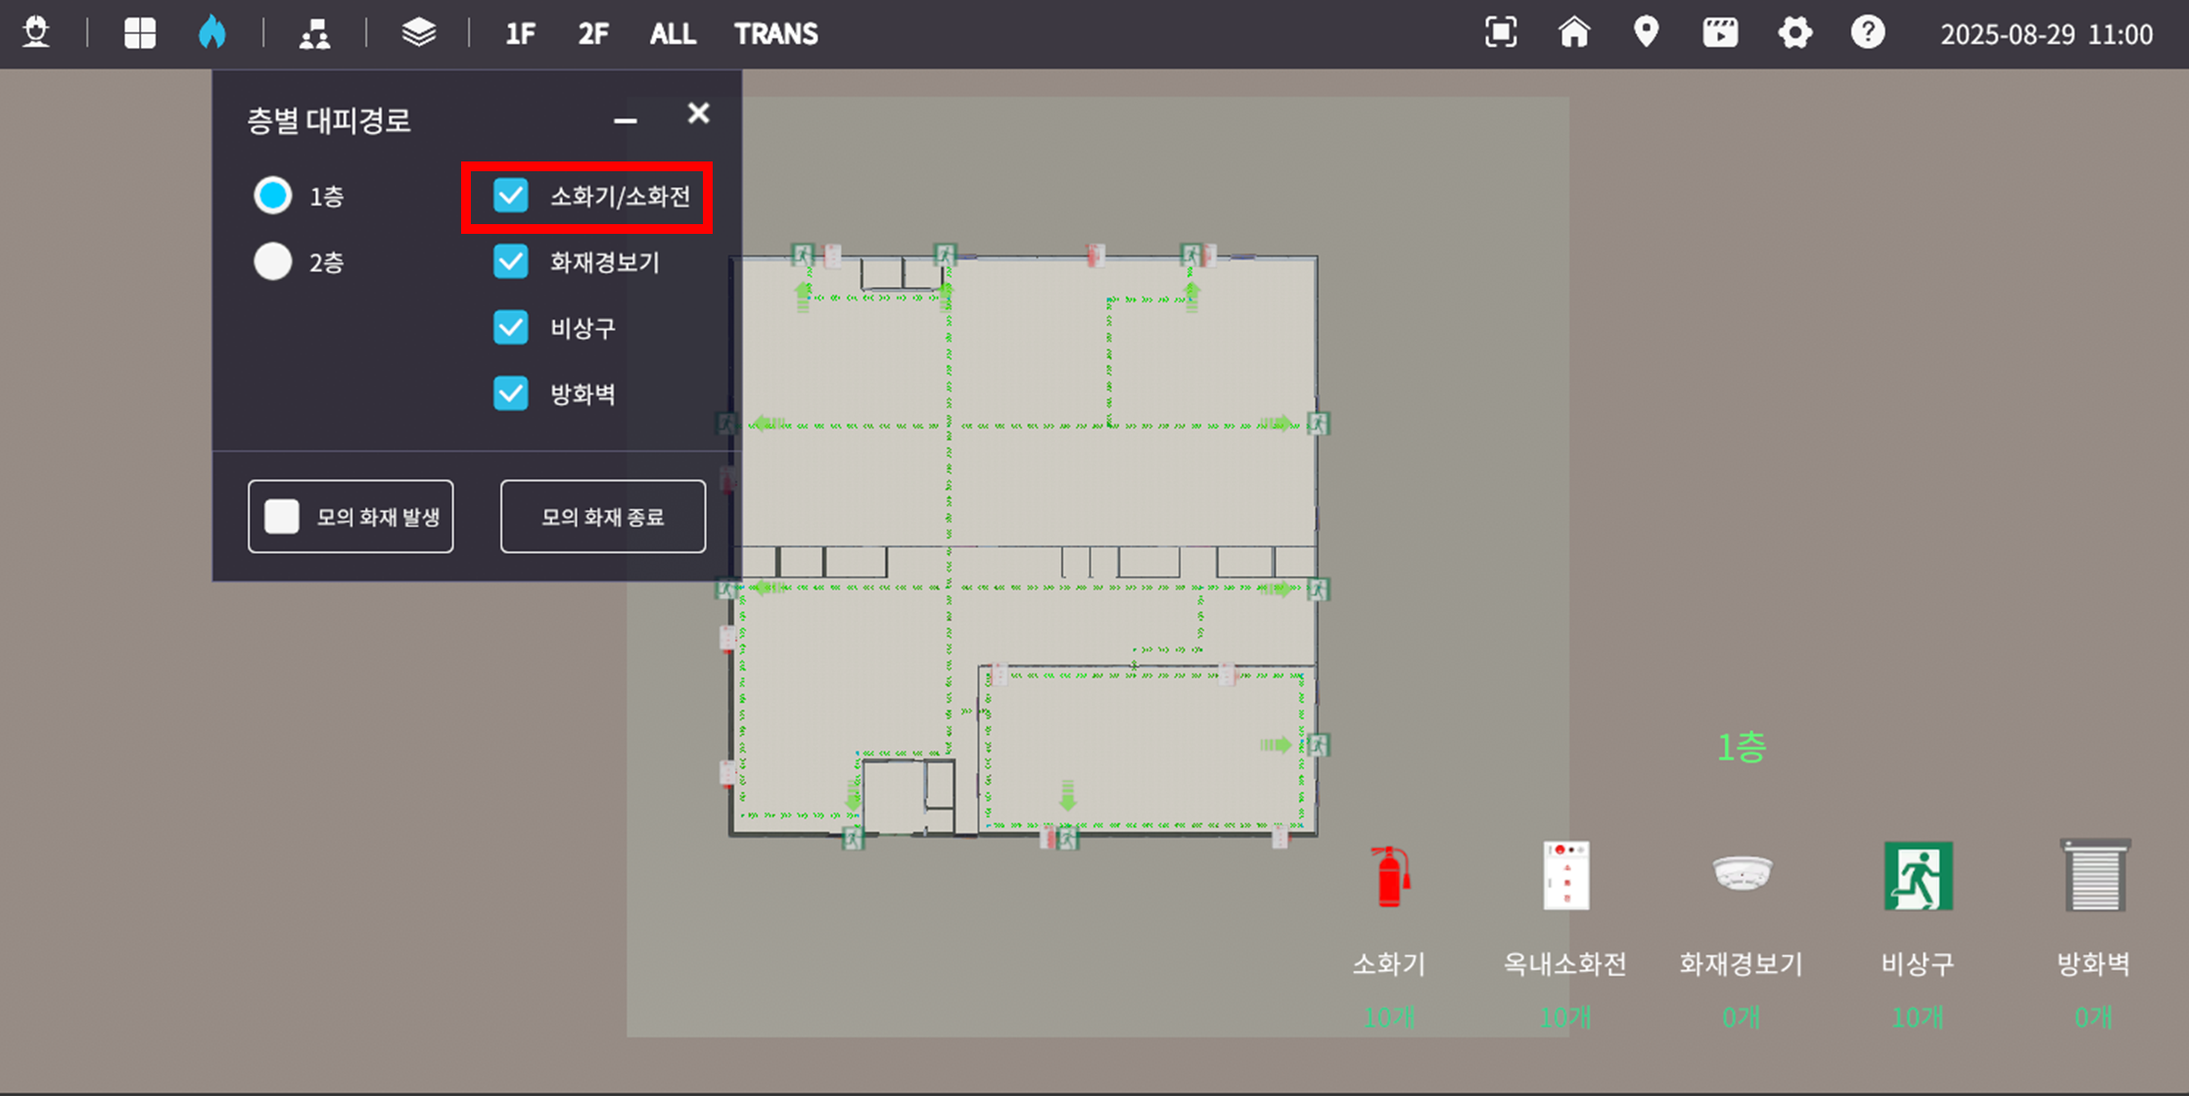This screenshot has height=1096, width=2189.
Task: Open the help question mark icon
Action: 1868,32
